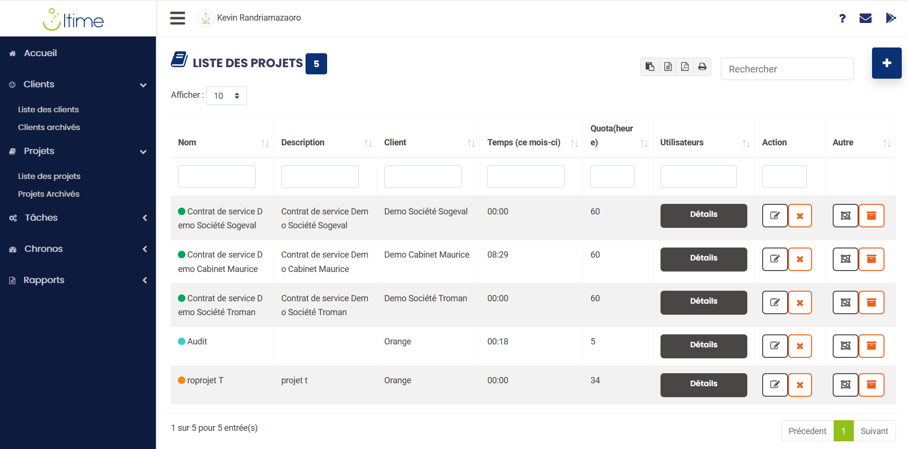Open Projets Archivés in sidebar
This screenshot has height=449, width=908.
(49, 194)
